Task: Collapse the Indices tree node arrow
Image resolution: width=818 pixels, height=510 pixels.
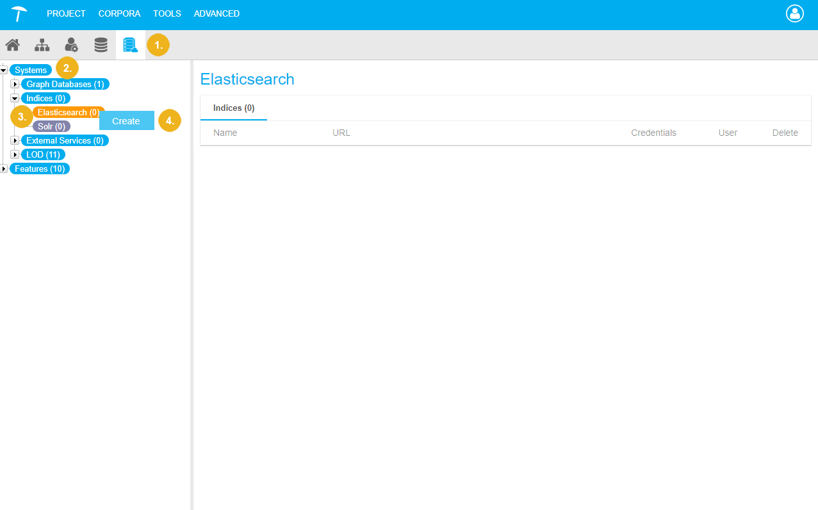Action: point(15,98)
